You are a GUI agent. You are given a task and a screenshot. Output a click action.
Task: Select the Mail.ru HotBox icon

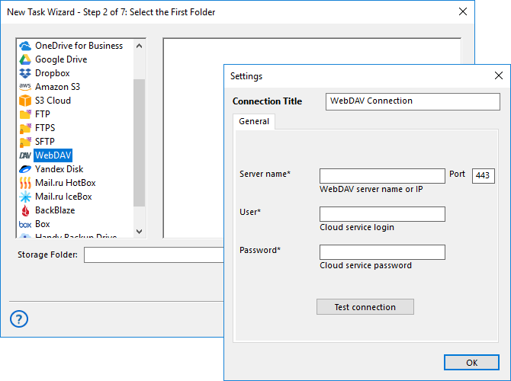coord(25,183)
